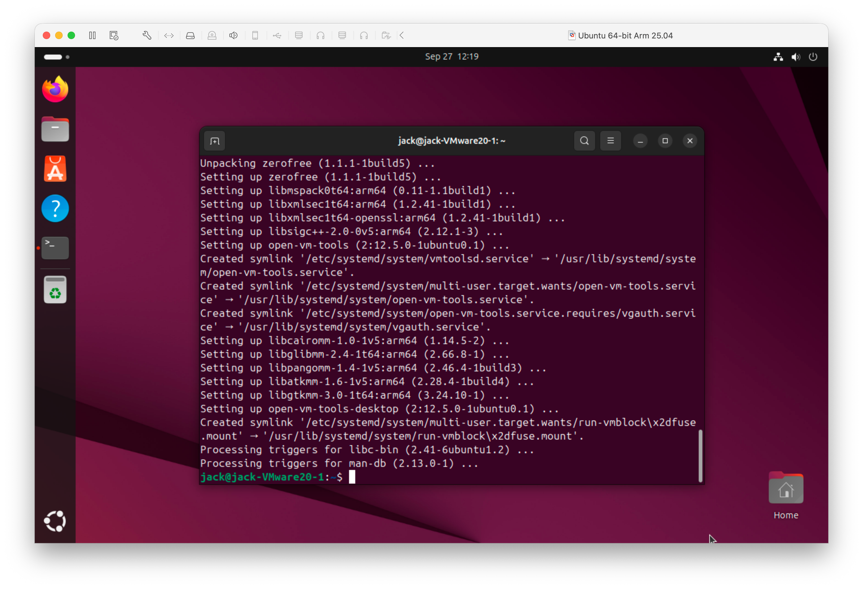Collapse the VMware toolbar chevron
Screen dimensions: 863x589
(402, 36)
